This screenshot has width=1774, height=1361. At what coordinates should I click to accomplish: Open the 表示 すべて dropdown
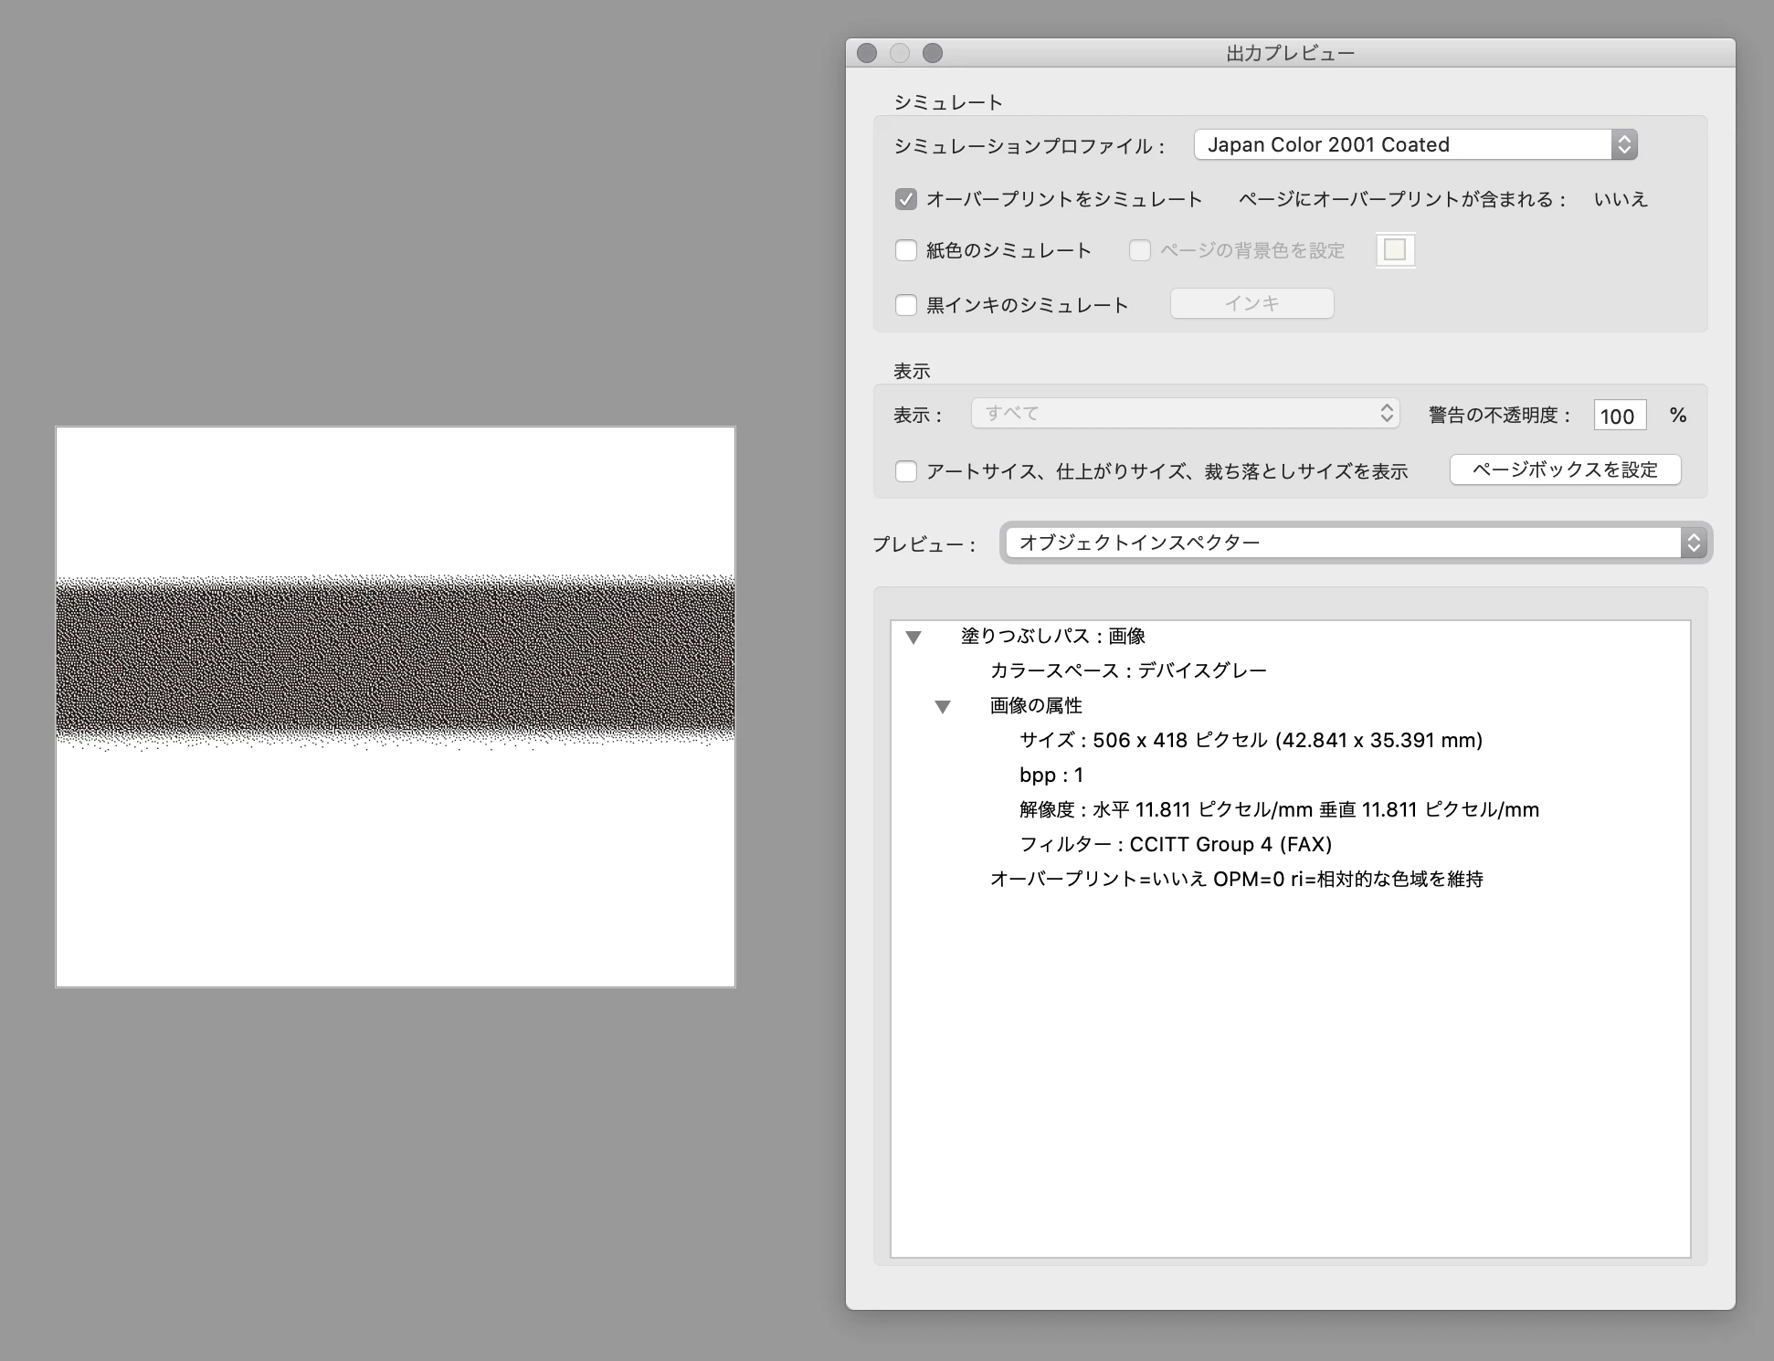(x=1185, y=414)
